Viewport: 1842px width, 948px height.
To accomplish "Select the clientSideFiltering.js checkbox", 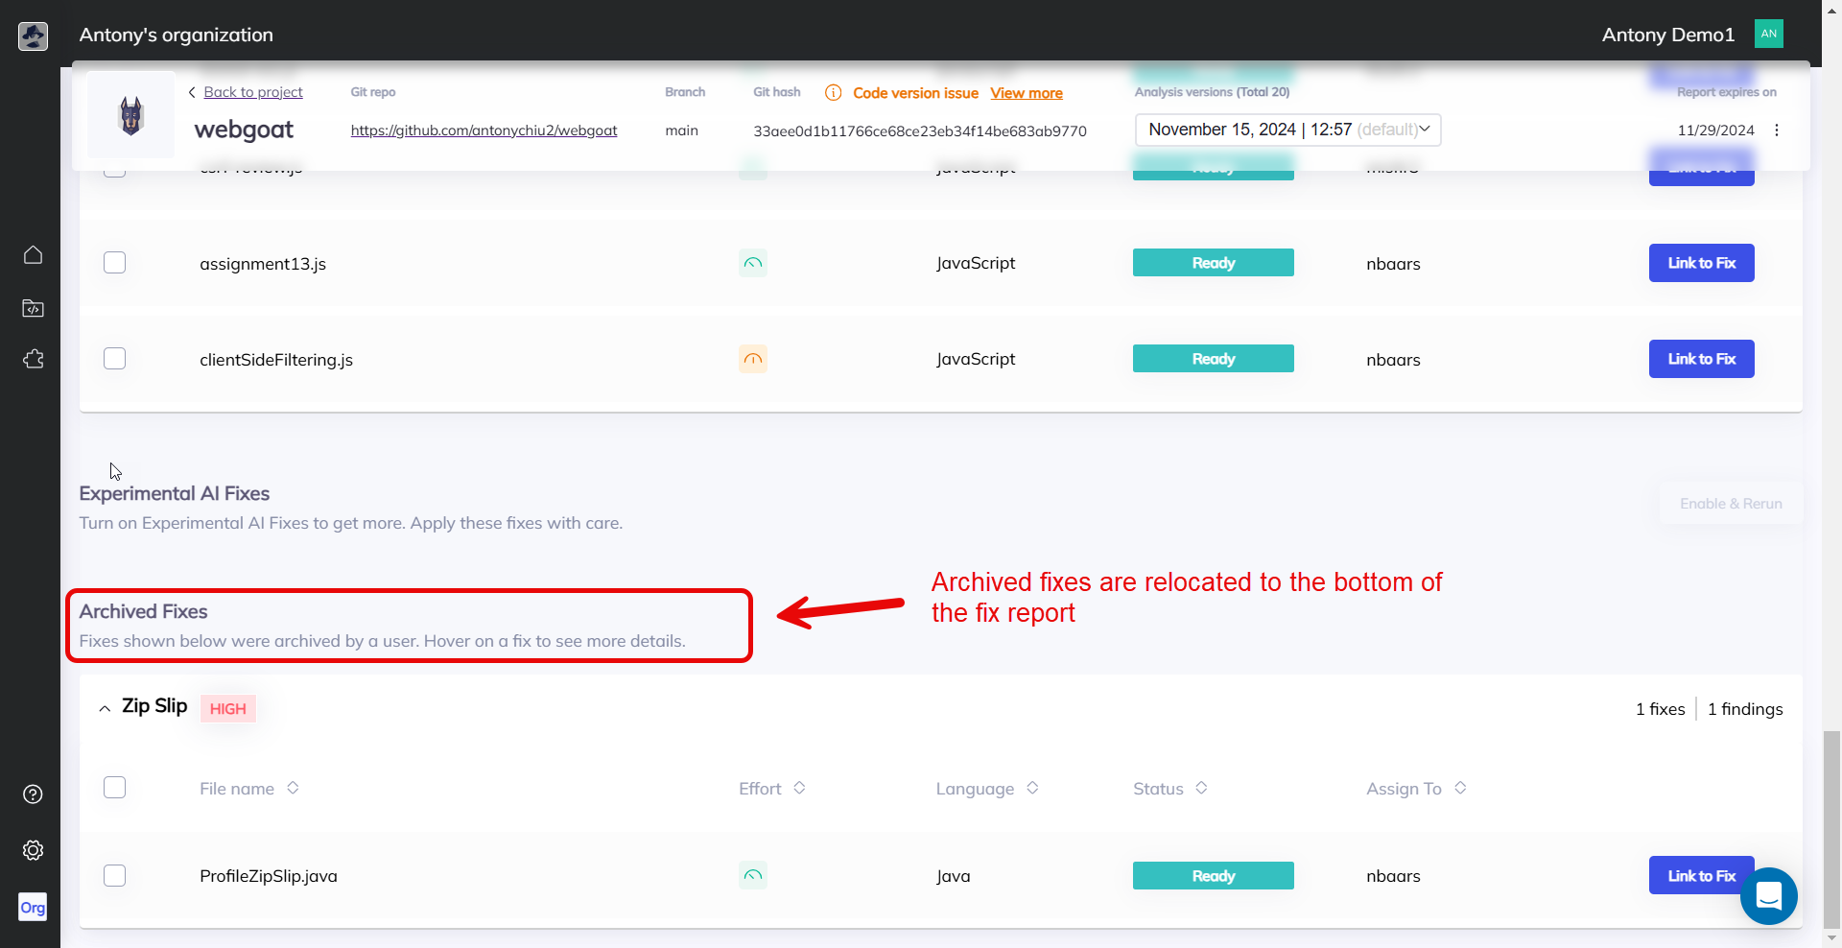I will tap(114, 359).
